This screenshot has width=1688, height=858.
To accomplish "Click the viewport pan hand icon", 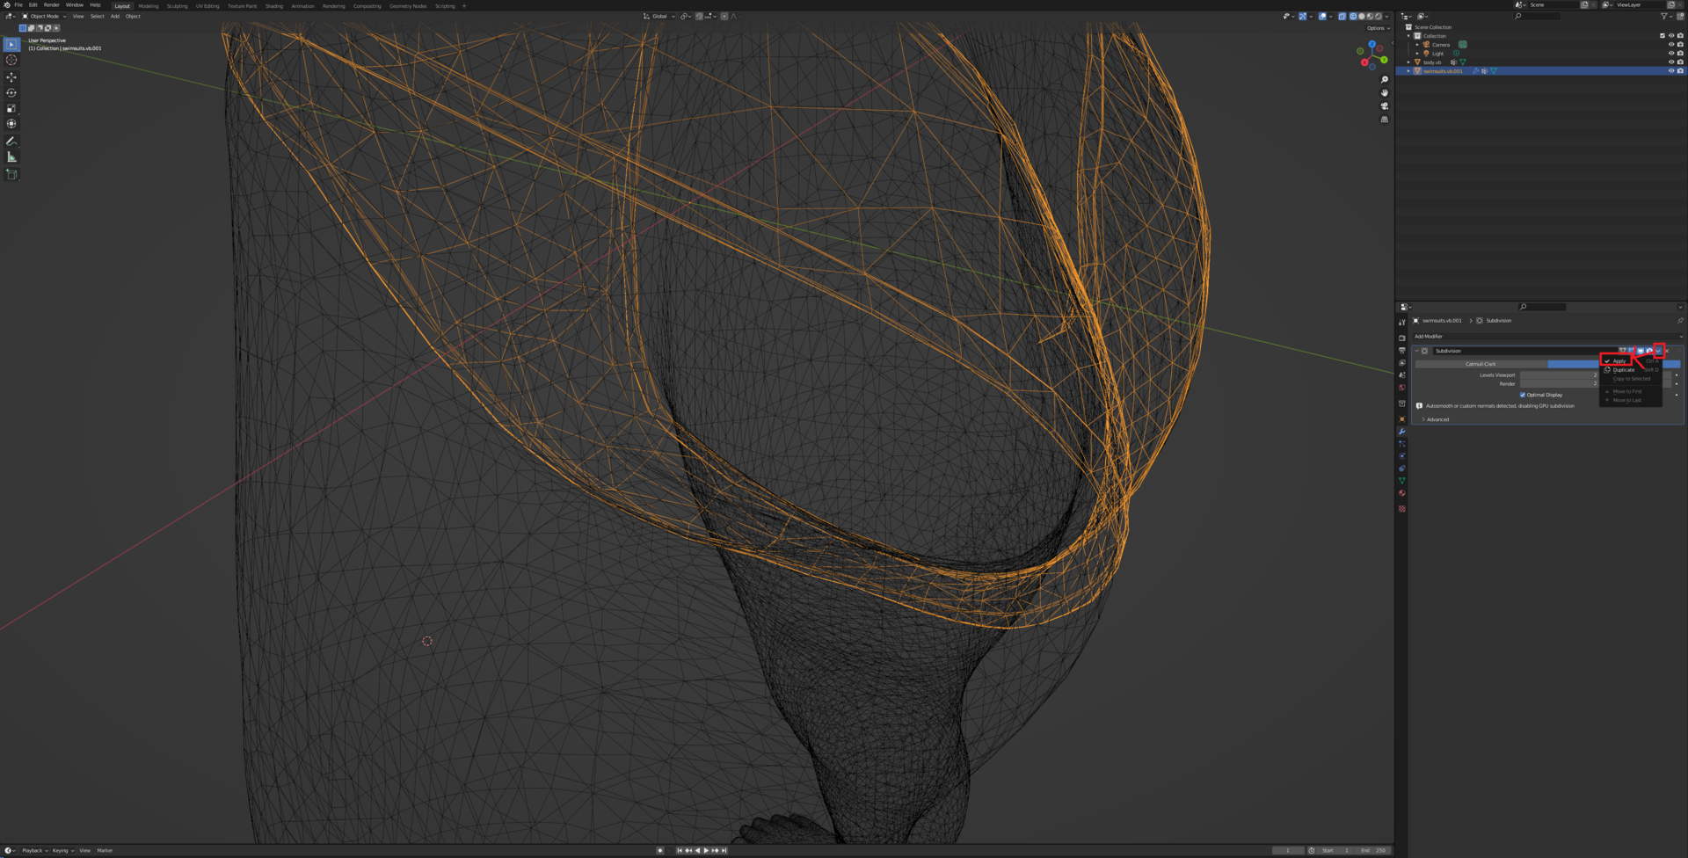I will 1385,93.
